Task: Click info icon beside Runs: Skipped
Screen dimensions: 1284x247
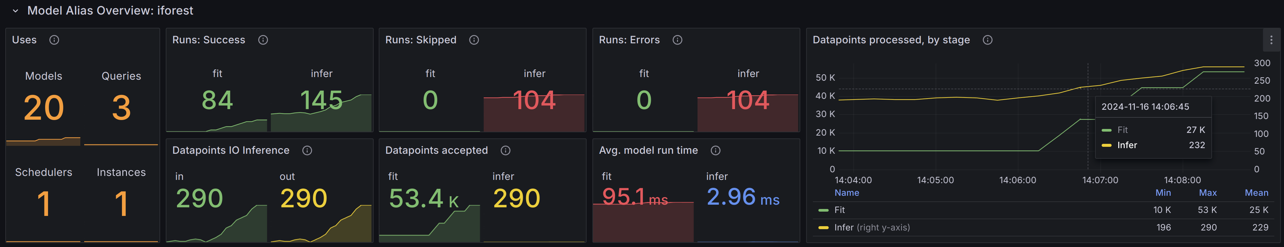Action: tap(474, 40)
